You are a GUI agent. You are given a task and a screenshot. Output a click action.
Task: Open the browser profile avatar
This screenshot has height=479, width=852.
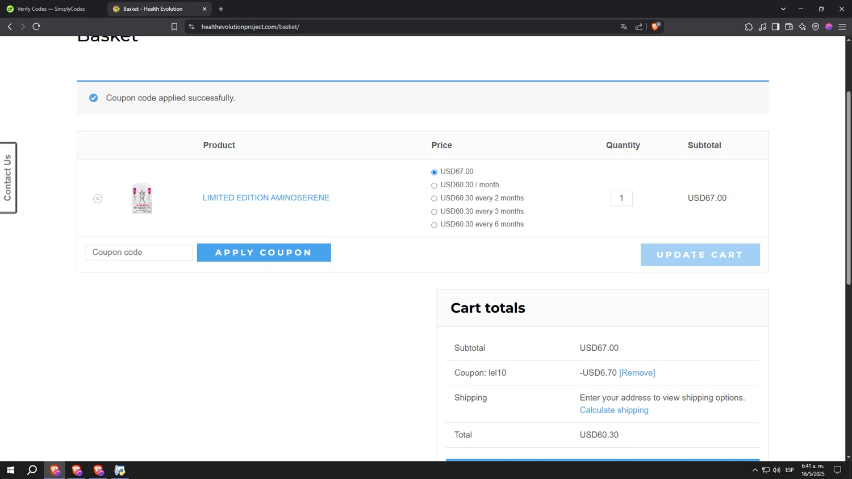829,27
